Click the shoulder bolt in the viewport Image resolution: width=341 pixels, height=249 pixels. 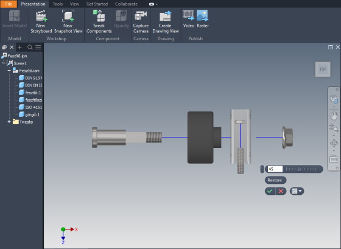127,138
